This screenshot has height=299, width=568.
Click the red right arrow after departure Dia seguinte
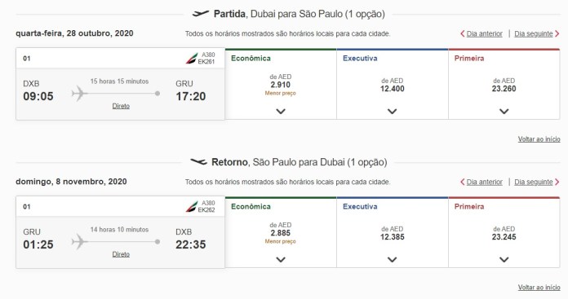point(557,33)
